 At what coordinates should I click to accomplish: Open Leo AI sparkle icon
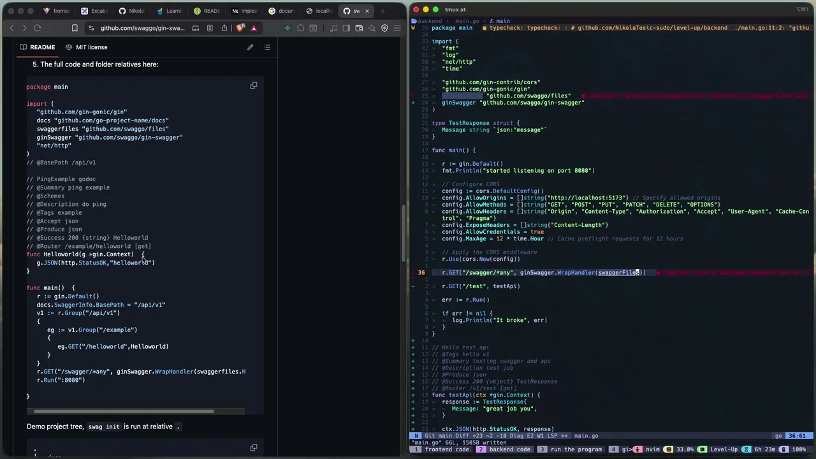372,28
